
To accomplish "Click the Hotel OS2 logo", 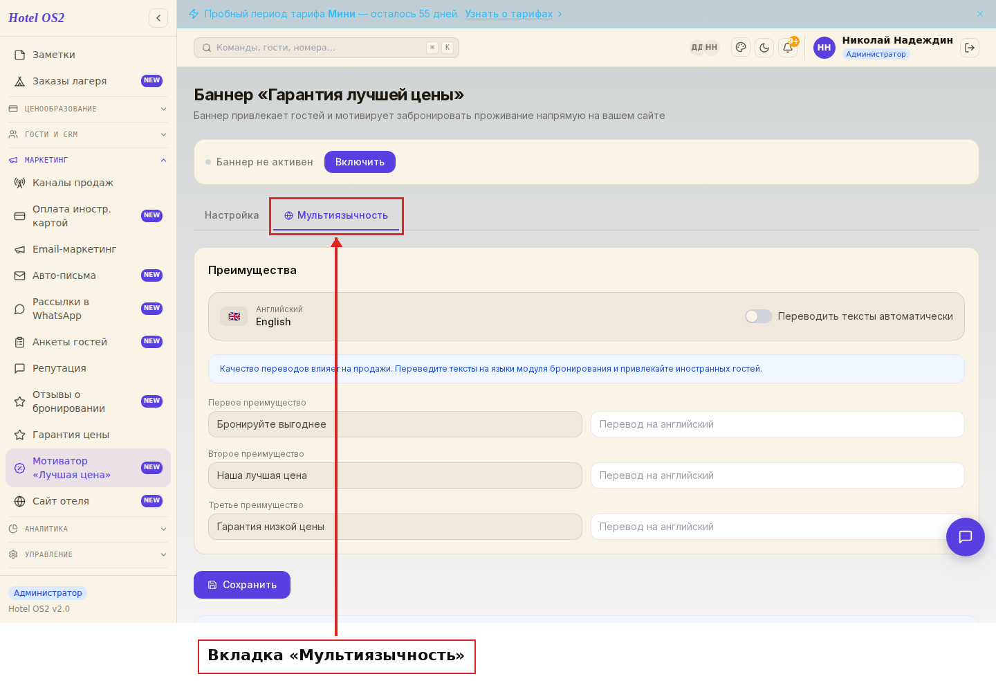I will 37,18.
